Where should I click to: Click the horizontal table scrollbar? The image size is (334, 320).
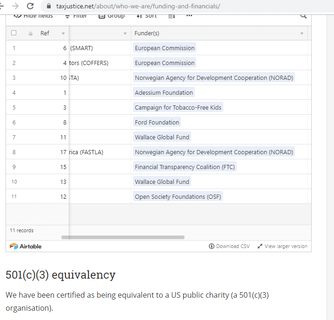123,237
